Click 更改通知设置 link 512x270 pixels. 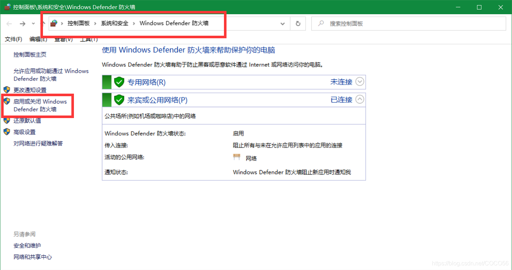point(30,90)
